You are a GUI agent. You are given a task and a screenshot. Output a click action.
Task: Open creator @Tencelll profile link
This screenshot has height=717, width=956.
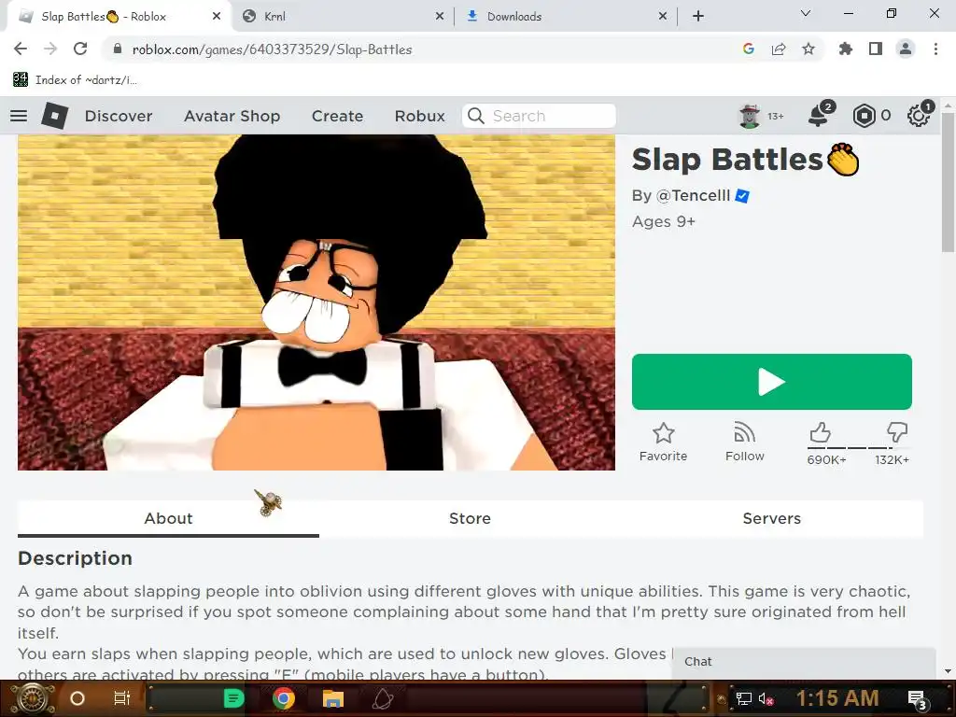(693, 195)
